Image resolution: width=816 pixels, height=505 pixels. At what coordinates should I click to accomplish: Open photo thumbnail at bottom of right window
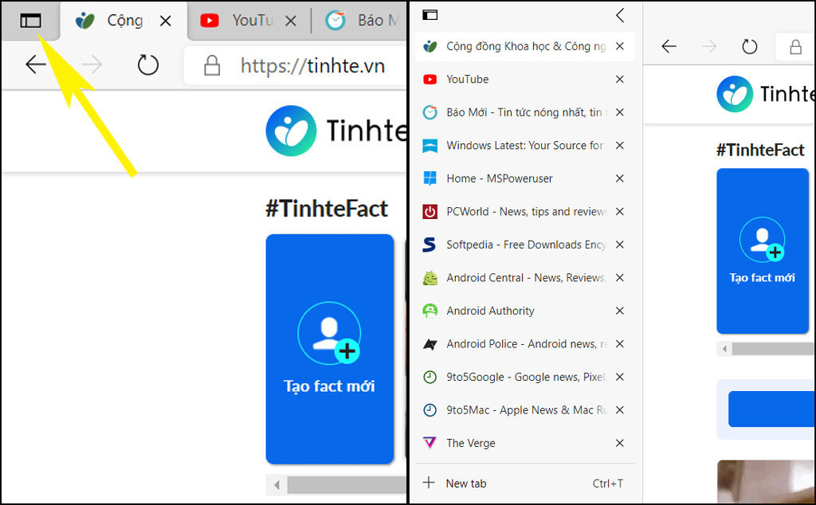click(766, 482)
